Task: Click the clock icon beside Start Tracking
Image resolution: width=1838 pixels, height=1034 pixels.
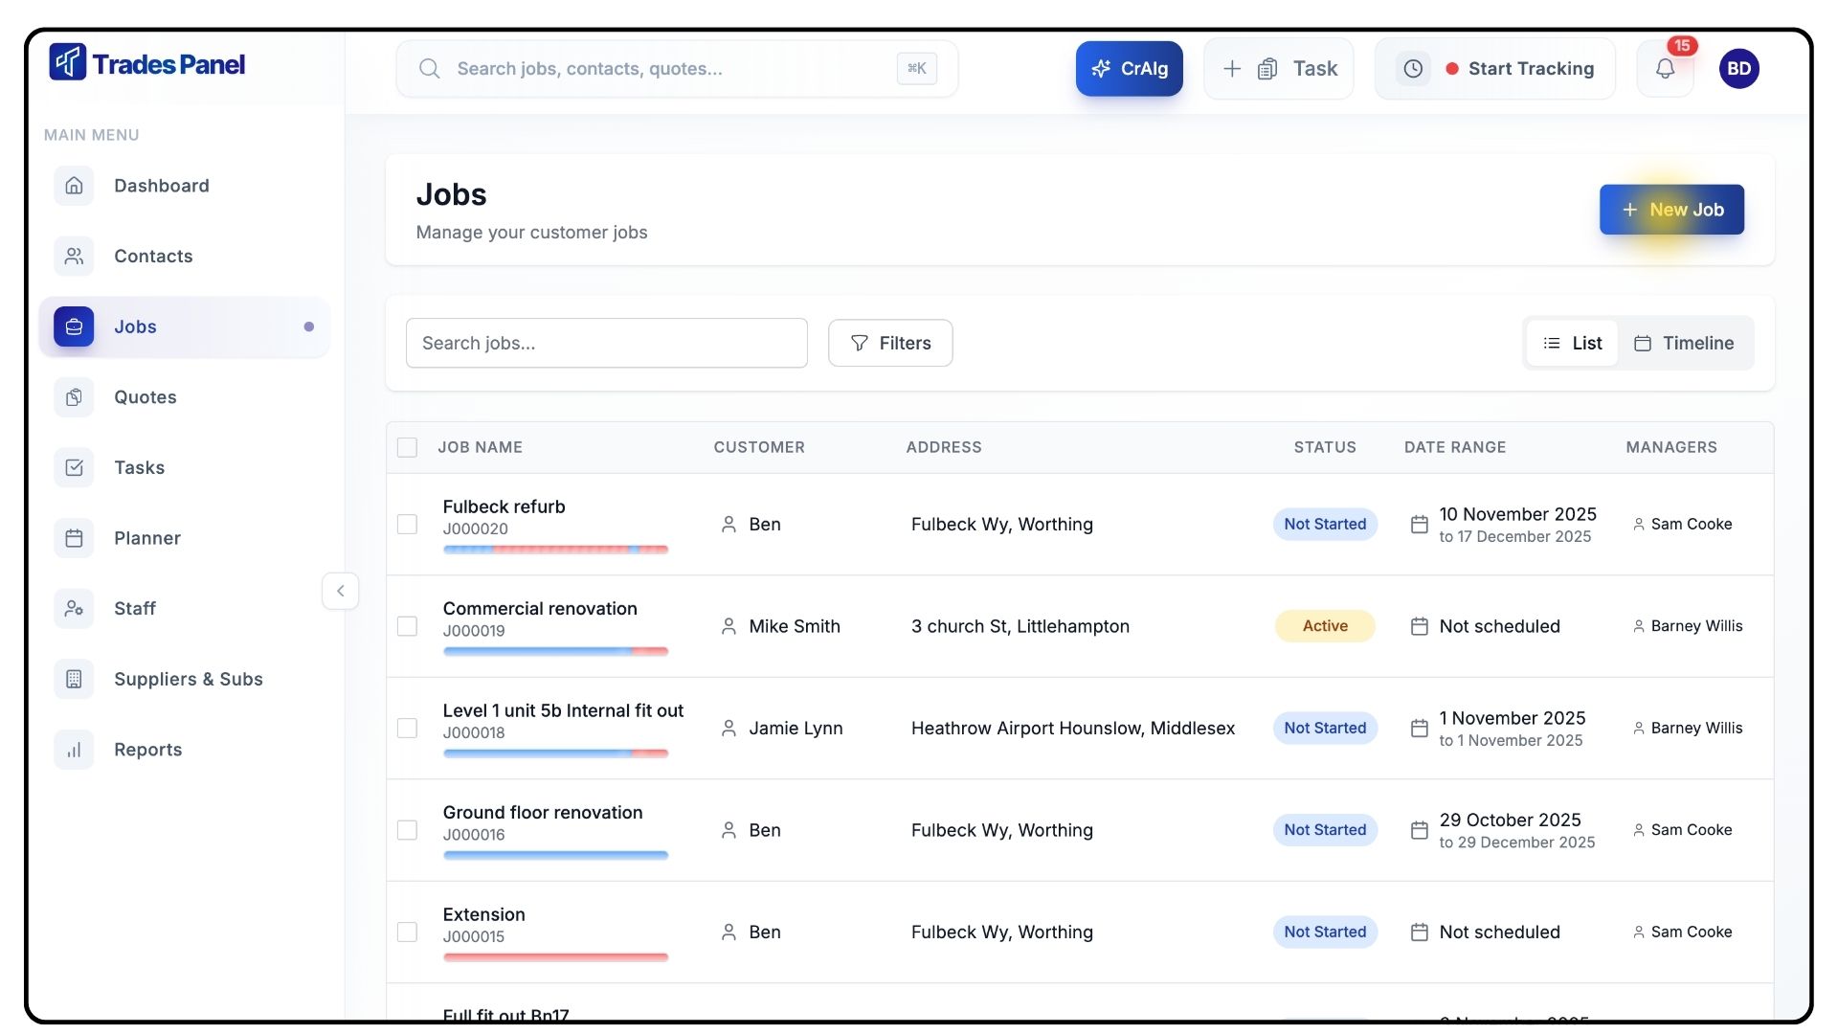Action: [1413, 69]
